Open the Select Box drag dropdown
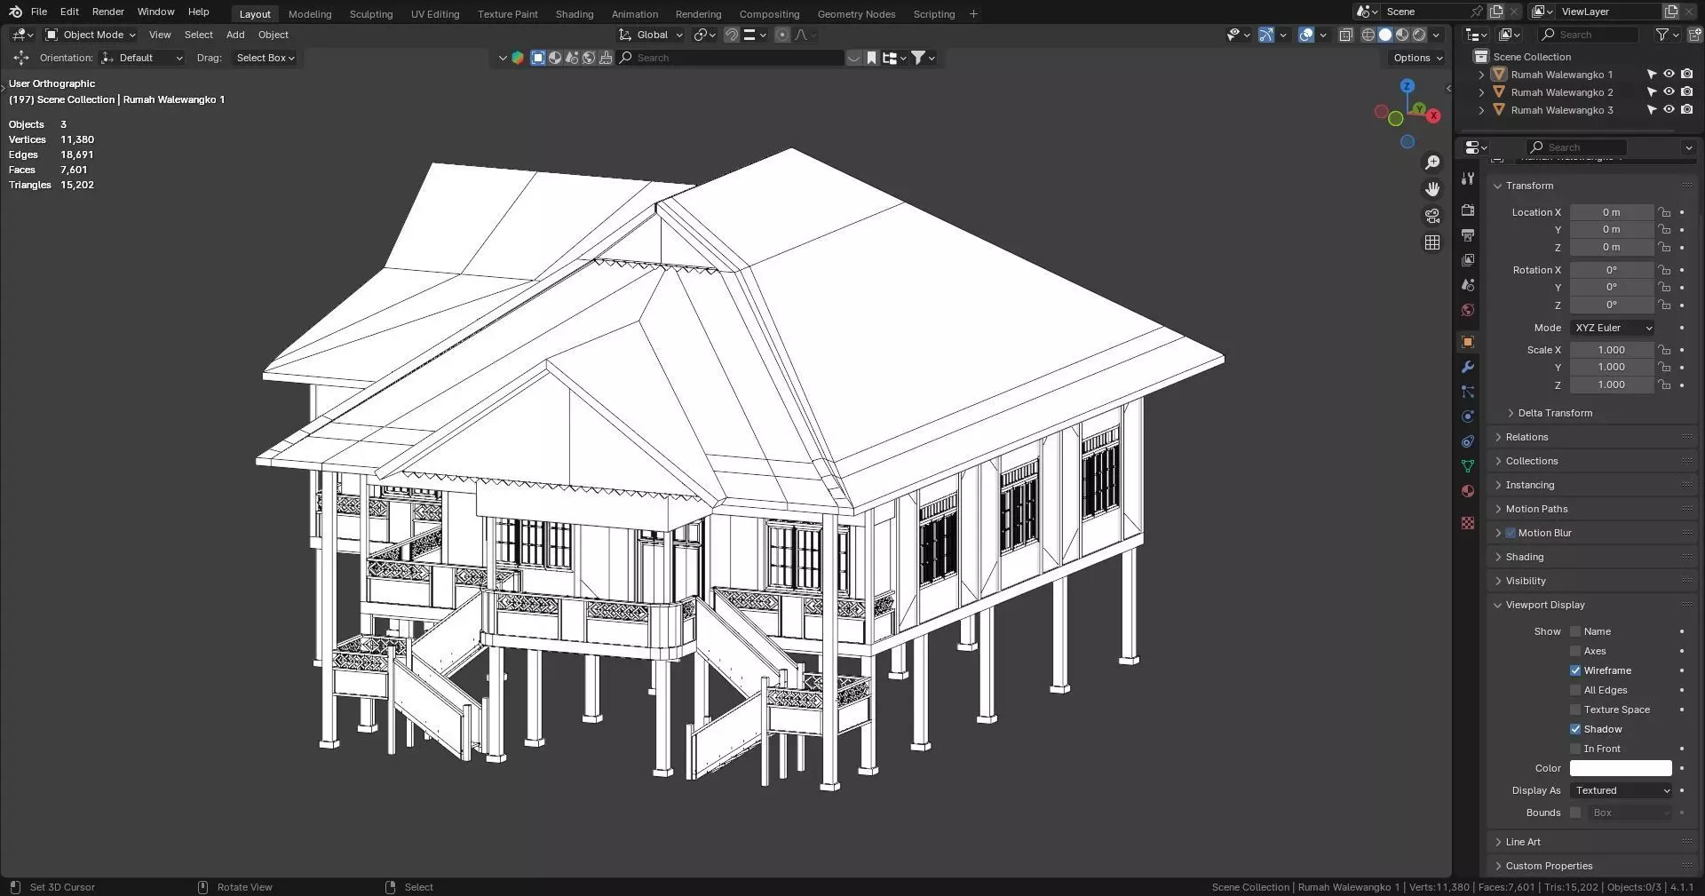Screen dimensions: 1705x896 click(x=265, y=58)
